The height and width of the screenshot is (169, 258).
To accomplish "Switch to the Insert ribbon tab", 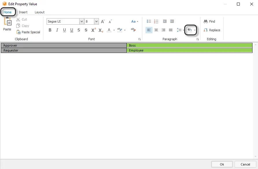I will pos(23,12).
